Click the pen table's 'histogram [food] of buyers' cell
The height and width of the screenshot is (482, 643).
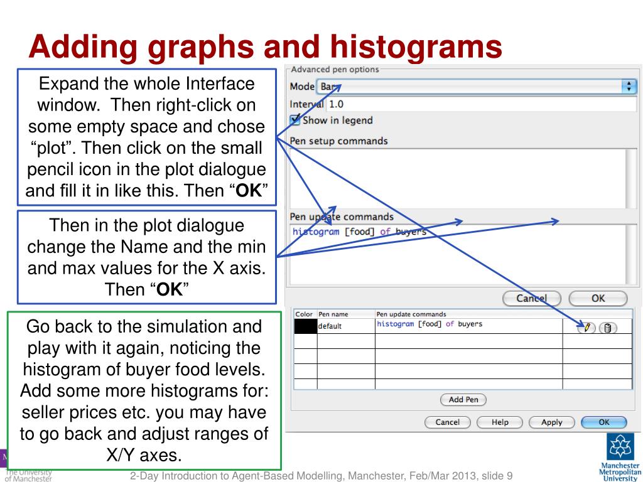pos(468,326)
